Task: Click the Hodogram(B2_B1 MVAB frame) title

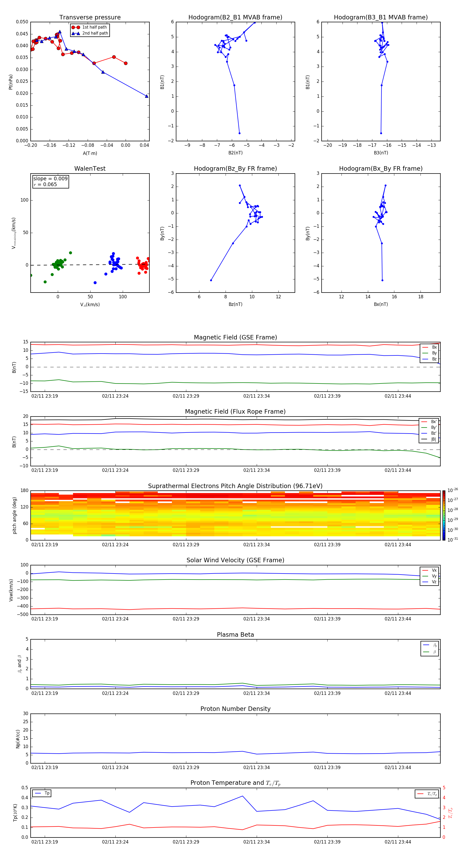Action: 235,18
